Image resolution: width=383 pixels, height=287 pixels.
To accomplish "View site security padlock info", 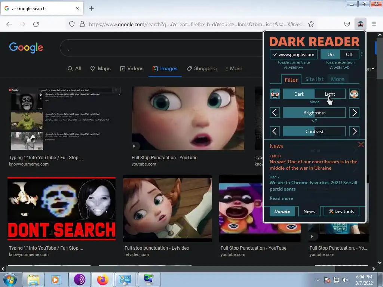I will pyautogui.click(x=82, y=24).
